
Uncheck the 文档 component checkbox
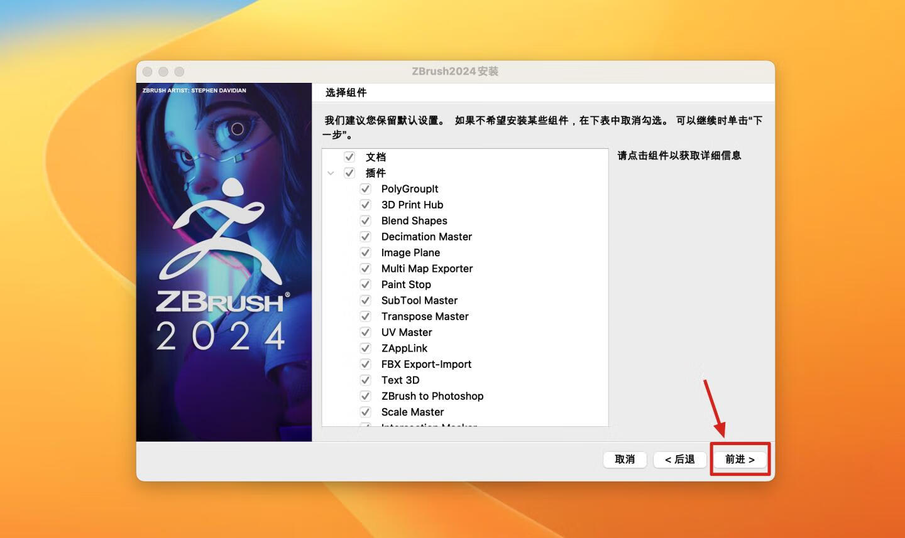pyautogui.click(x=349, y=157)
